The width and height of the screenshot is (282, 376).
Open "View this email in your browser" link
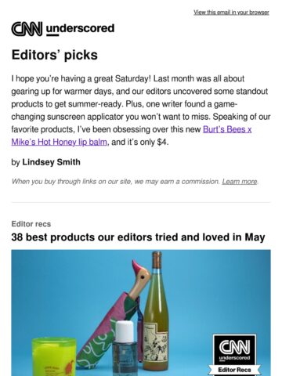[x=231, y=13]
